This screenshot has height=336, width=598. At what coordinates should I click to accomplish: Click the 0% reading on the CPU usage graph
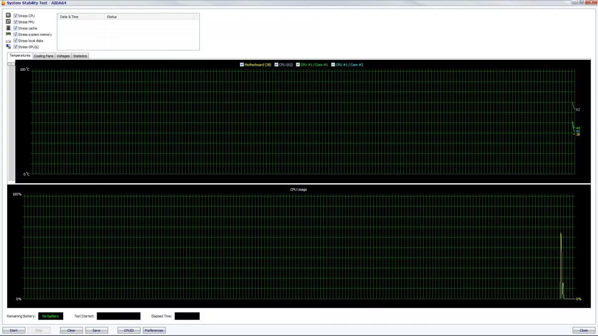(579, 299)
